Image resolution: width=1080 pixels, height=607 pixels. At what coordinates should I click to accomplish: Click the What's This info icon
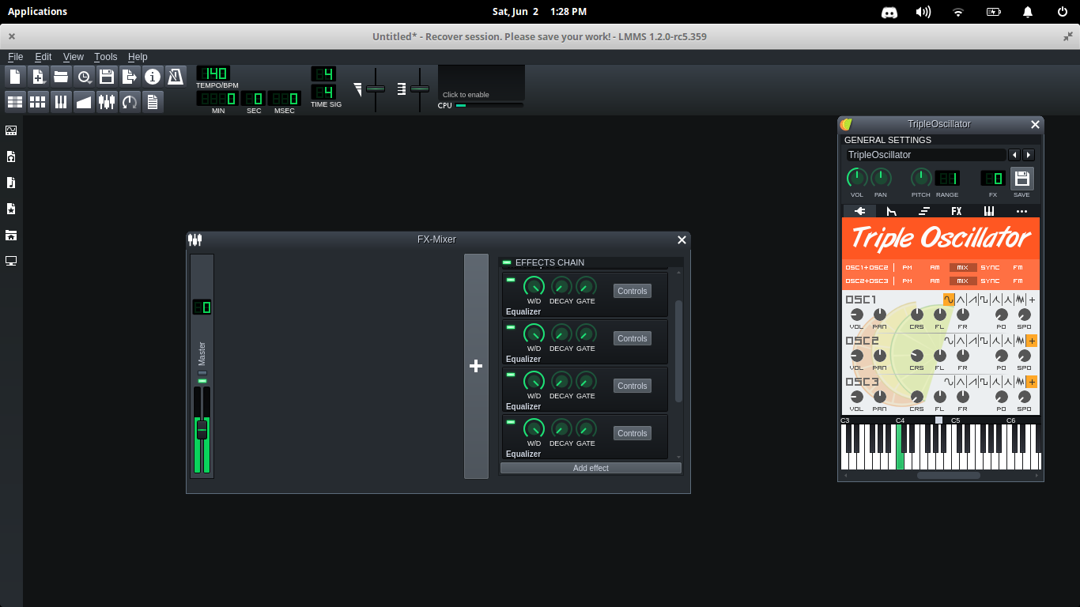coord(153,77)
